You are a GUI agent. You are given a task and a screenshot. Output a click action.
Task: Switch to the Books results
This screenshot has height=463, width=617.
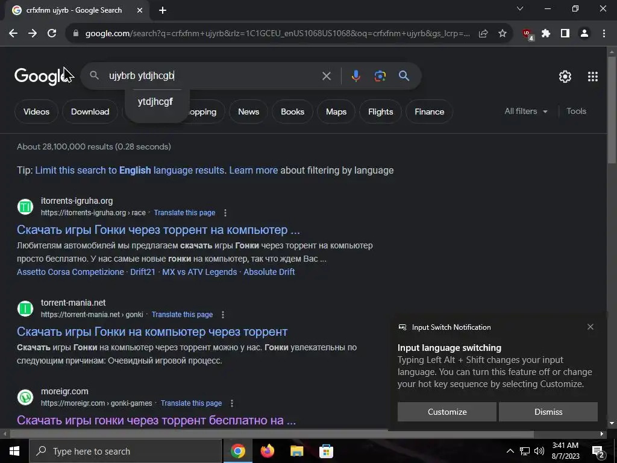pos(292,112)
